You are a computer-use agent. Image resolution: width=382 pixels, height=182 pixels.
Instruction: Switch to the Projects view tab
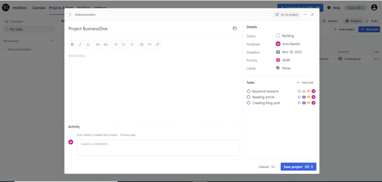point(353,21)
